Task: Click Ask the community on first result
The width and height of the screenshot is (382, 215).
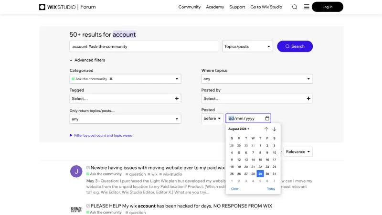Action: point(104,174)
